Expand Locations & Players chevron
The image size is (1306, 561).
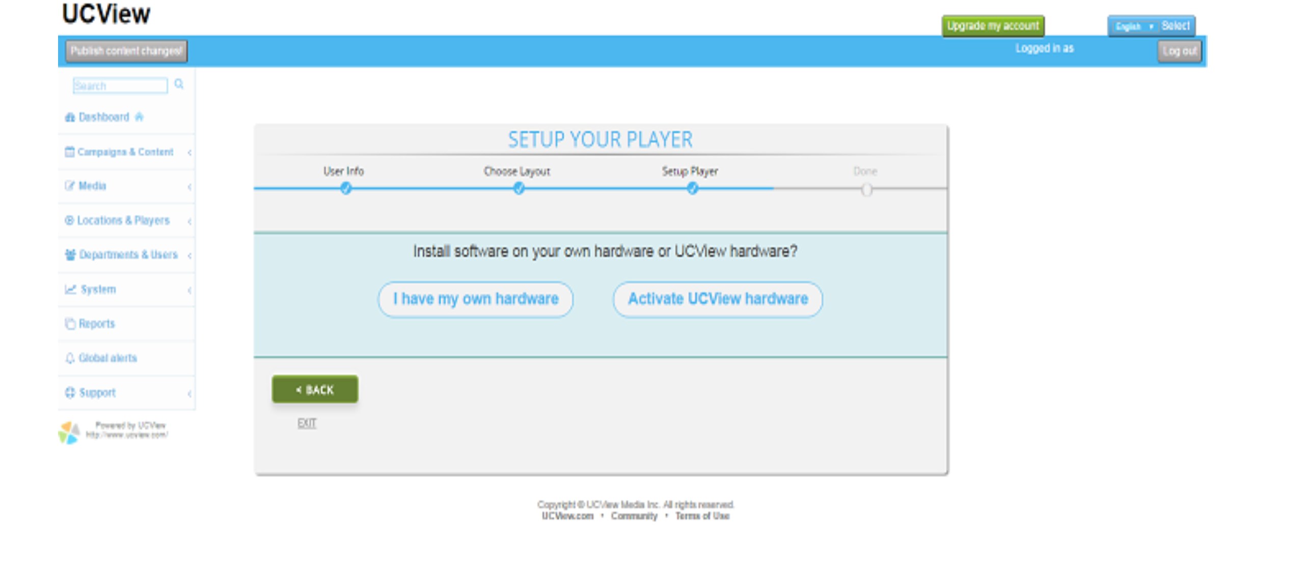point(189,221)
